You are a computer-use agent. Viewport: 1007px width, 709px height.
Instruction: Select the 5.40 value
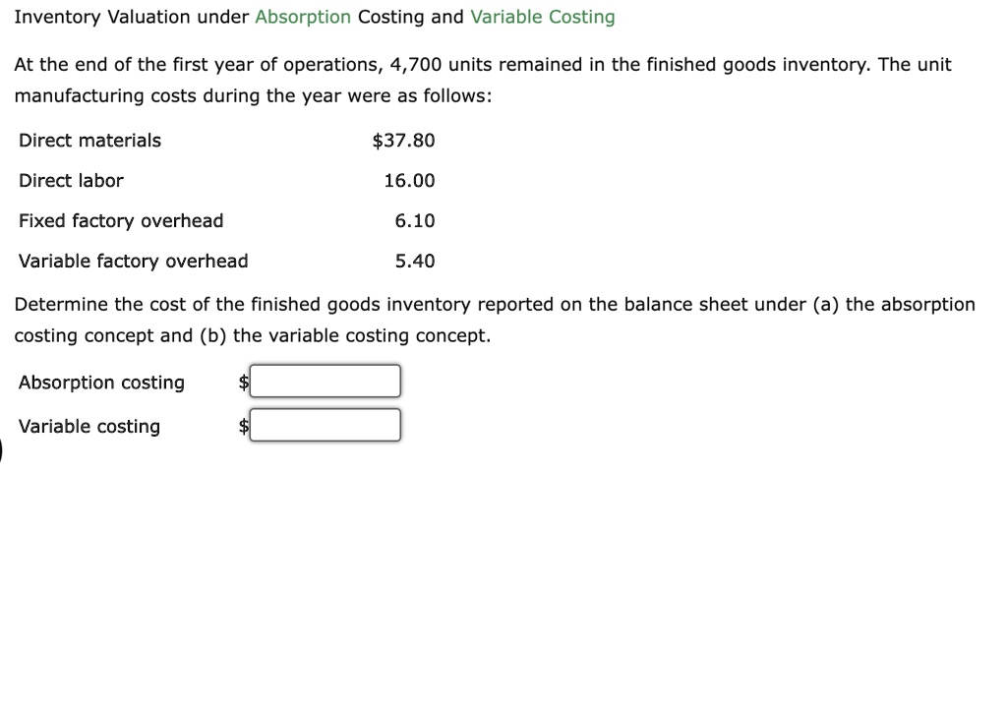pyautogui.click(x=415, y=261)
